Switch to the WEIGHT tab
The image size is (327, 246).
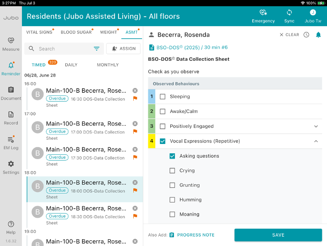pyautogui.click(x=109, y=32)
